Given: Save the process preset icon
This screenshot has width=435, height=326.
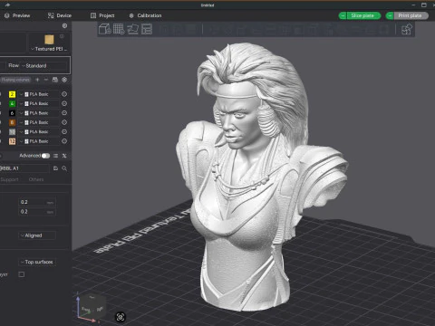Looking at the screenshot, I should tap(55, 168).
